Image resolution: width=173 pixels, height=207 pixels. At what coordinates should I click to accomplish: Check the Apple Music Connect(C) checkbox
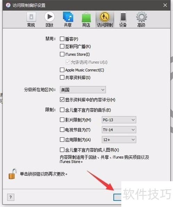coord(62,70)
